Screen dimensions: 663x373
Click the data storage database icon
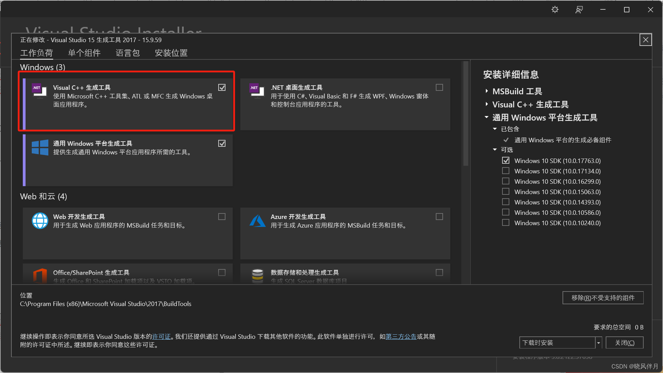[x=258, y=276]
